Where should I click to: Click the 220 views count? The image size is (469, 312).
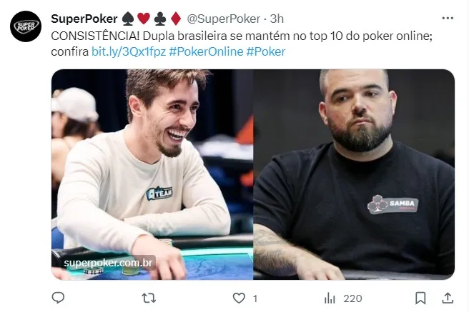point(352,298)
